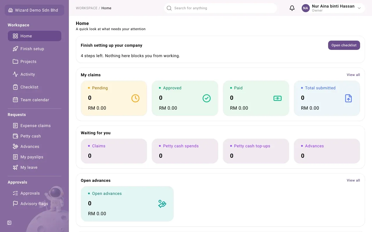Click the clock icon in Pending card
Viewport: 372px width, 232px height.
click(135, 98)
